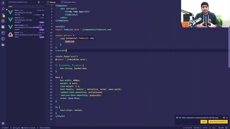Click the Vetur green V logo

10,12
